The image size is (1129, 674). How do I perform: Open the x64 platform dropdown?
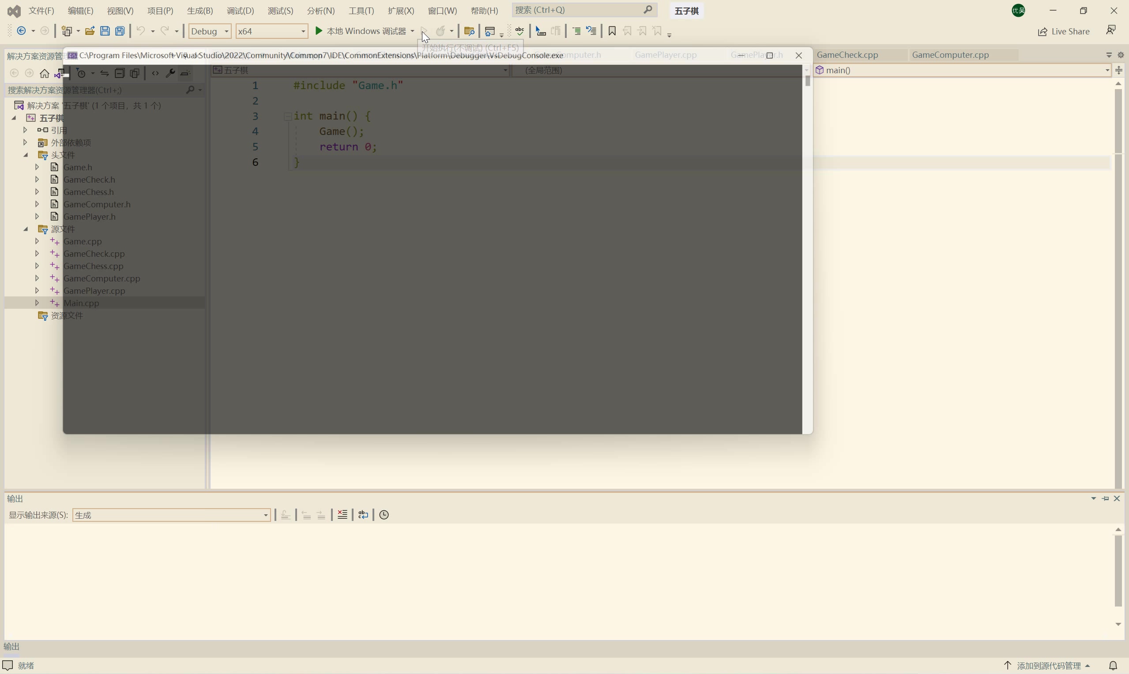tap(271, 31)
